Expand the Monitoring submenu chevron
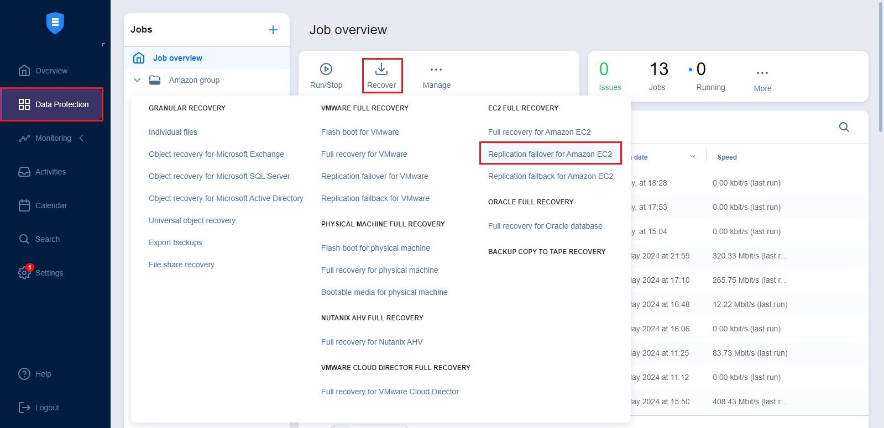 click(x=82, y=138)
